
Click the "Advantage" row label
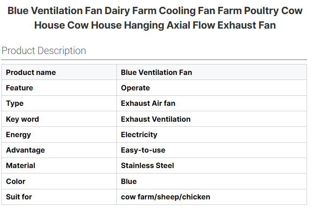coord(25,150)
